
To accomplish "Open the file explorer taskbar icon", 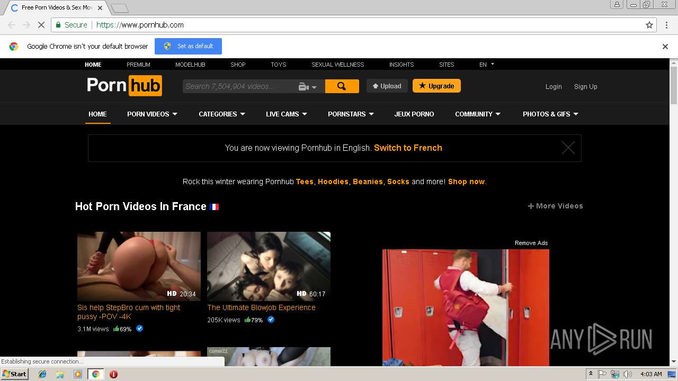I will click(60, 374).
